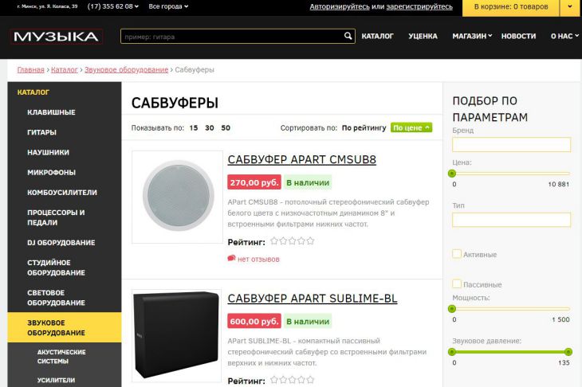Click the нет отзывов link
This screenshot has width=582, height=387.
pos(258,259)
